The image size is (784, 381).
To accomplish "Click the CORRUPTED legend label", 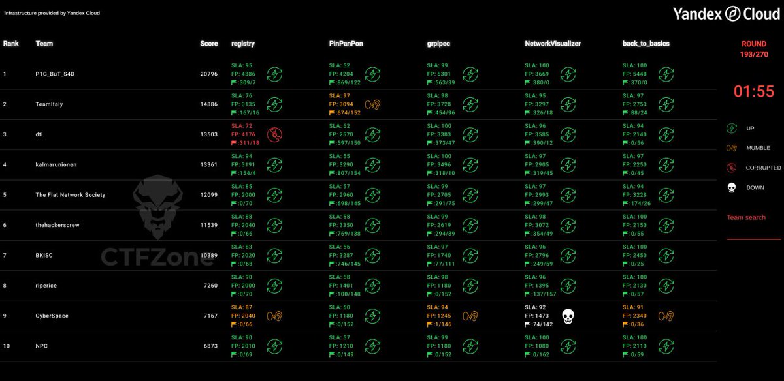I will [x=763, y=168].
